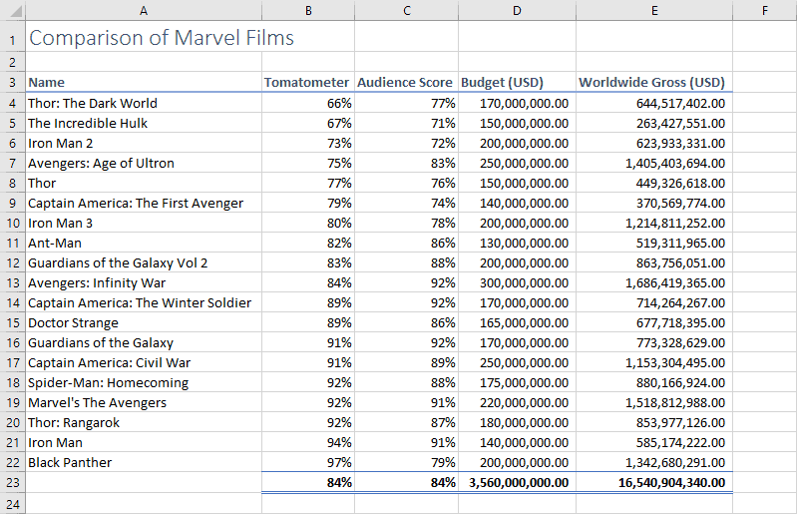Select the 'Black Panther' name cell
The width and height of the screenshot is (797, 514).
(144, 463)
